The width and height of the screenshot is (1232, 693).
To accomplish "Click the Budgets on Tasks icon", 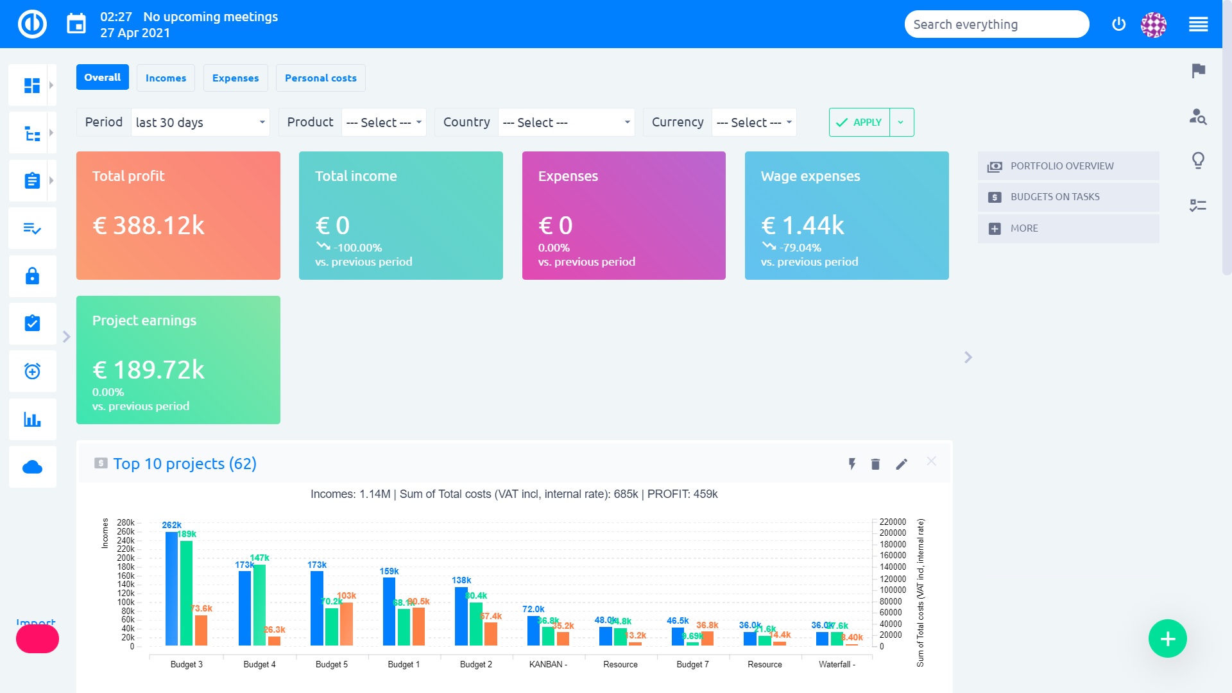I will (x=994, y=196).
